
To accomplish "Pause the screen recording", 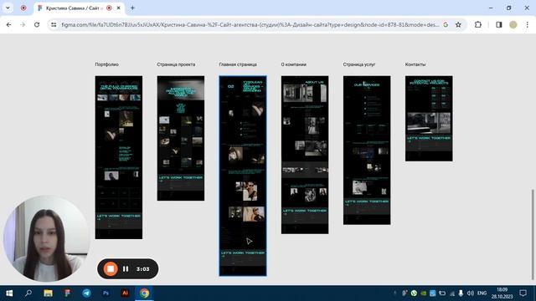I will 126,269.
